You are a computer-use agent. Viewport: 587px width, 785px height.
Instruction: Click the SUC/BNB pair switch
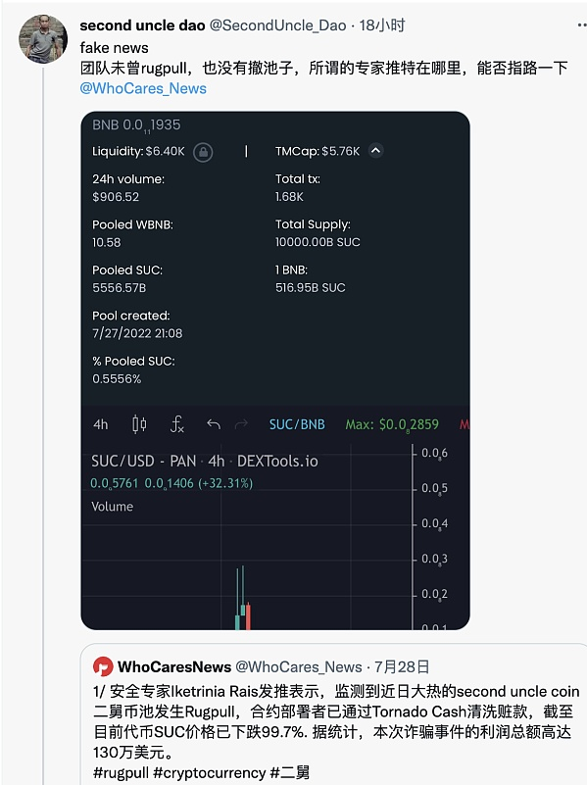[x=297, y=424]
